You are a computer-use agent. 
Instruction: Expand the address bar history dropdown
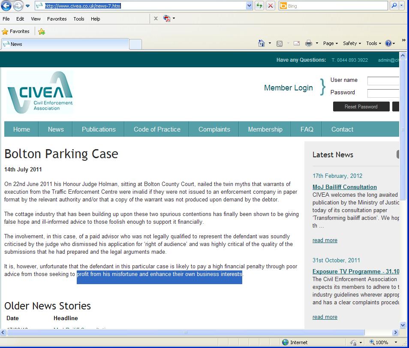(250, 6)
